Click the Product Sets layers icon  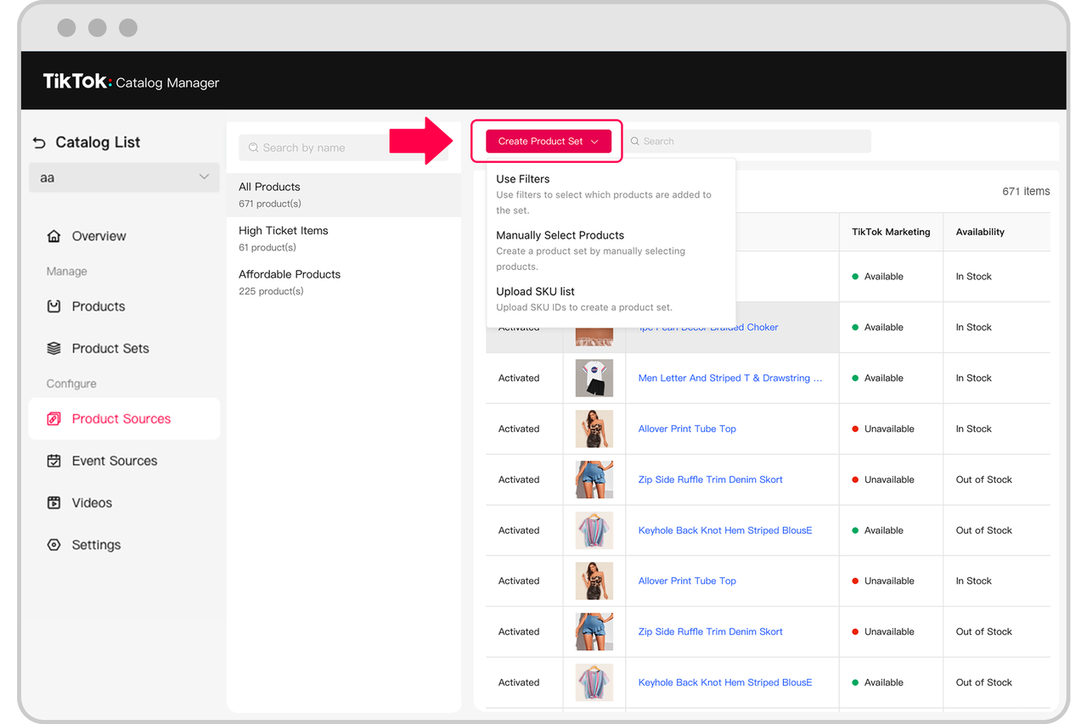(x=54, y=348)
